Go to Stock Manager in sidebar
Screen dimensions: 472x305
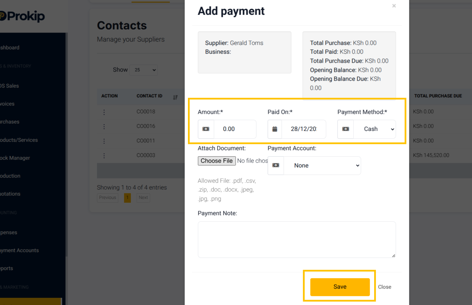point(15,158)
